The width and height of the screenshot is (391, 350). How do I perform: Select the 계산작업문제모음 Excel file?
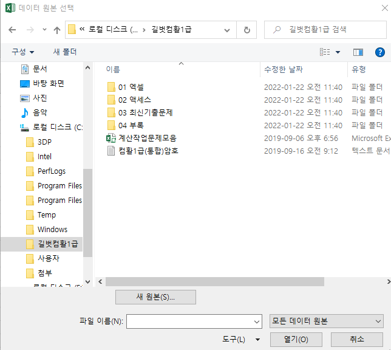(148, 138)
